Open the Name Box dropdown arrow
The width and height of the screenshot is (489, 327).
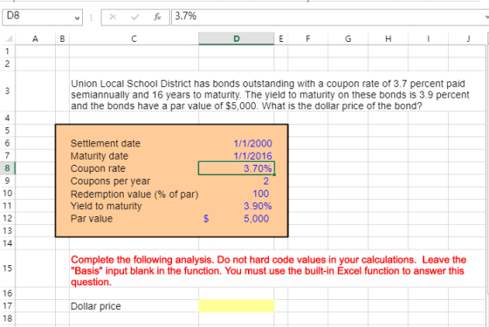click(x=77, y=17)
